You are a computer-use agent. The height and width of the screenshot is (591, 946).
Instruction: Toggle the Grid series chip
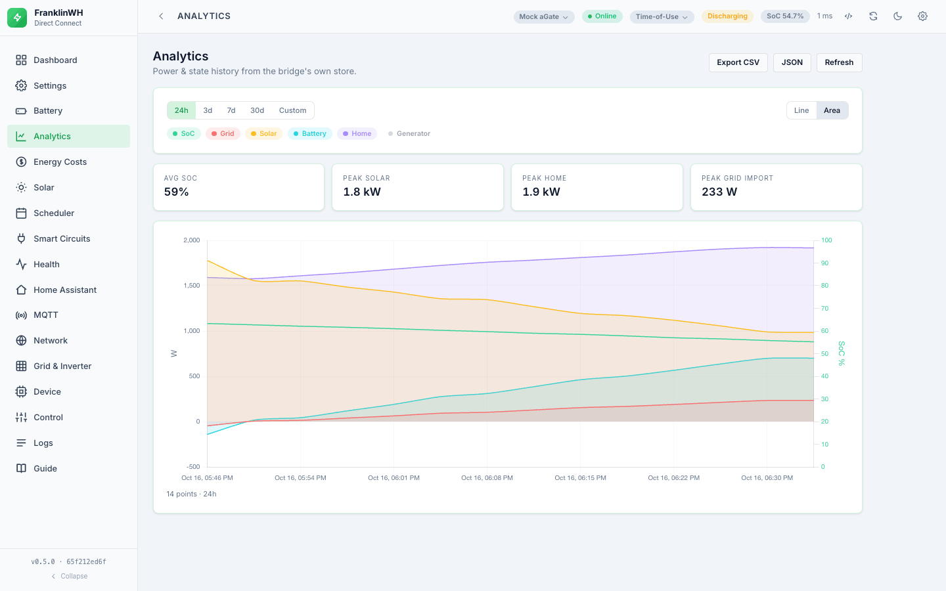[223, 134]
